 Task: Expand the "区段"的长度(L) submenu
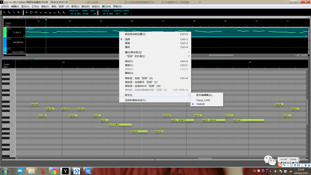coord(155,56)
